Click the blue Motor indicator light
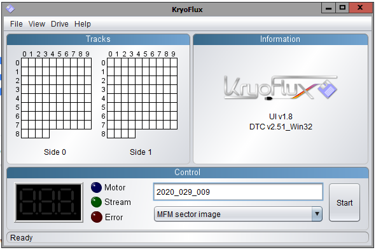Viewport: 376px width, 250px height. pos(97,188)
